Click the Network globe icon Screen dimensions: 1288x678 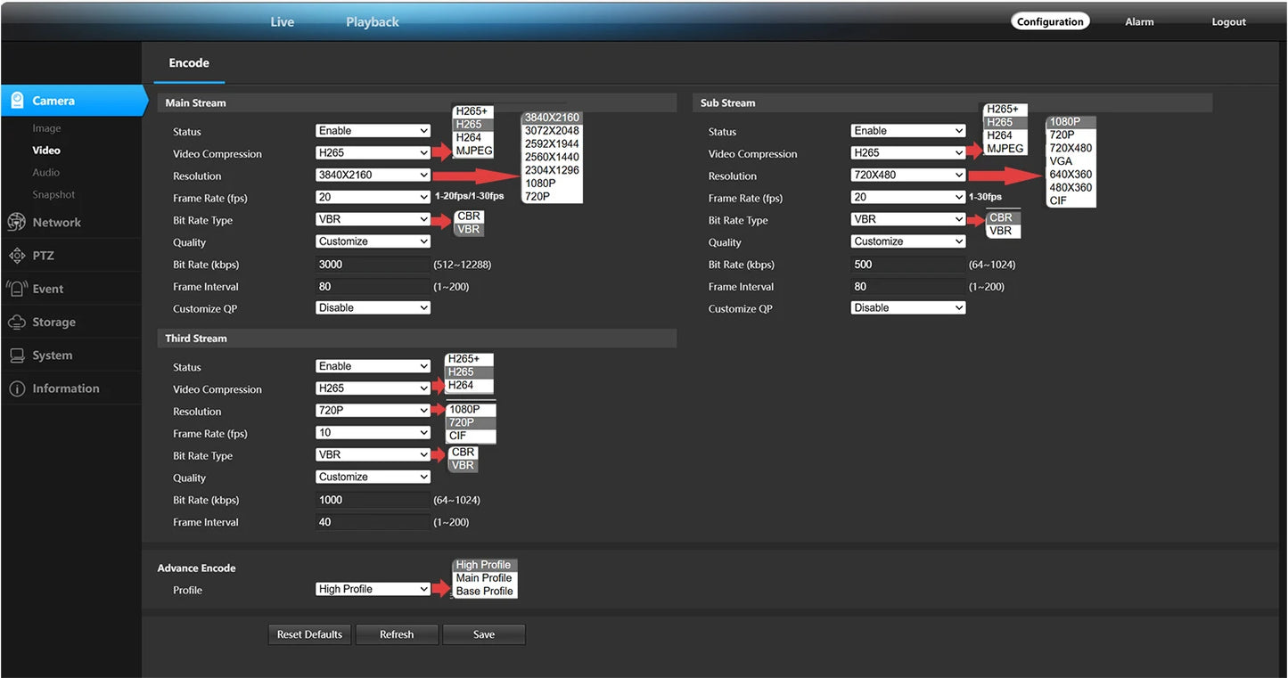click(16, 223)
